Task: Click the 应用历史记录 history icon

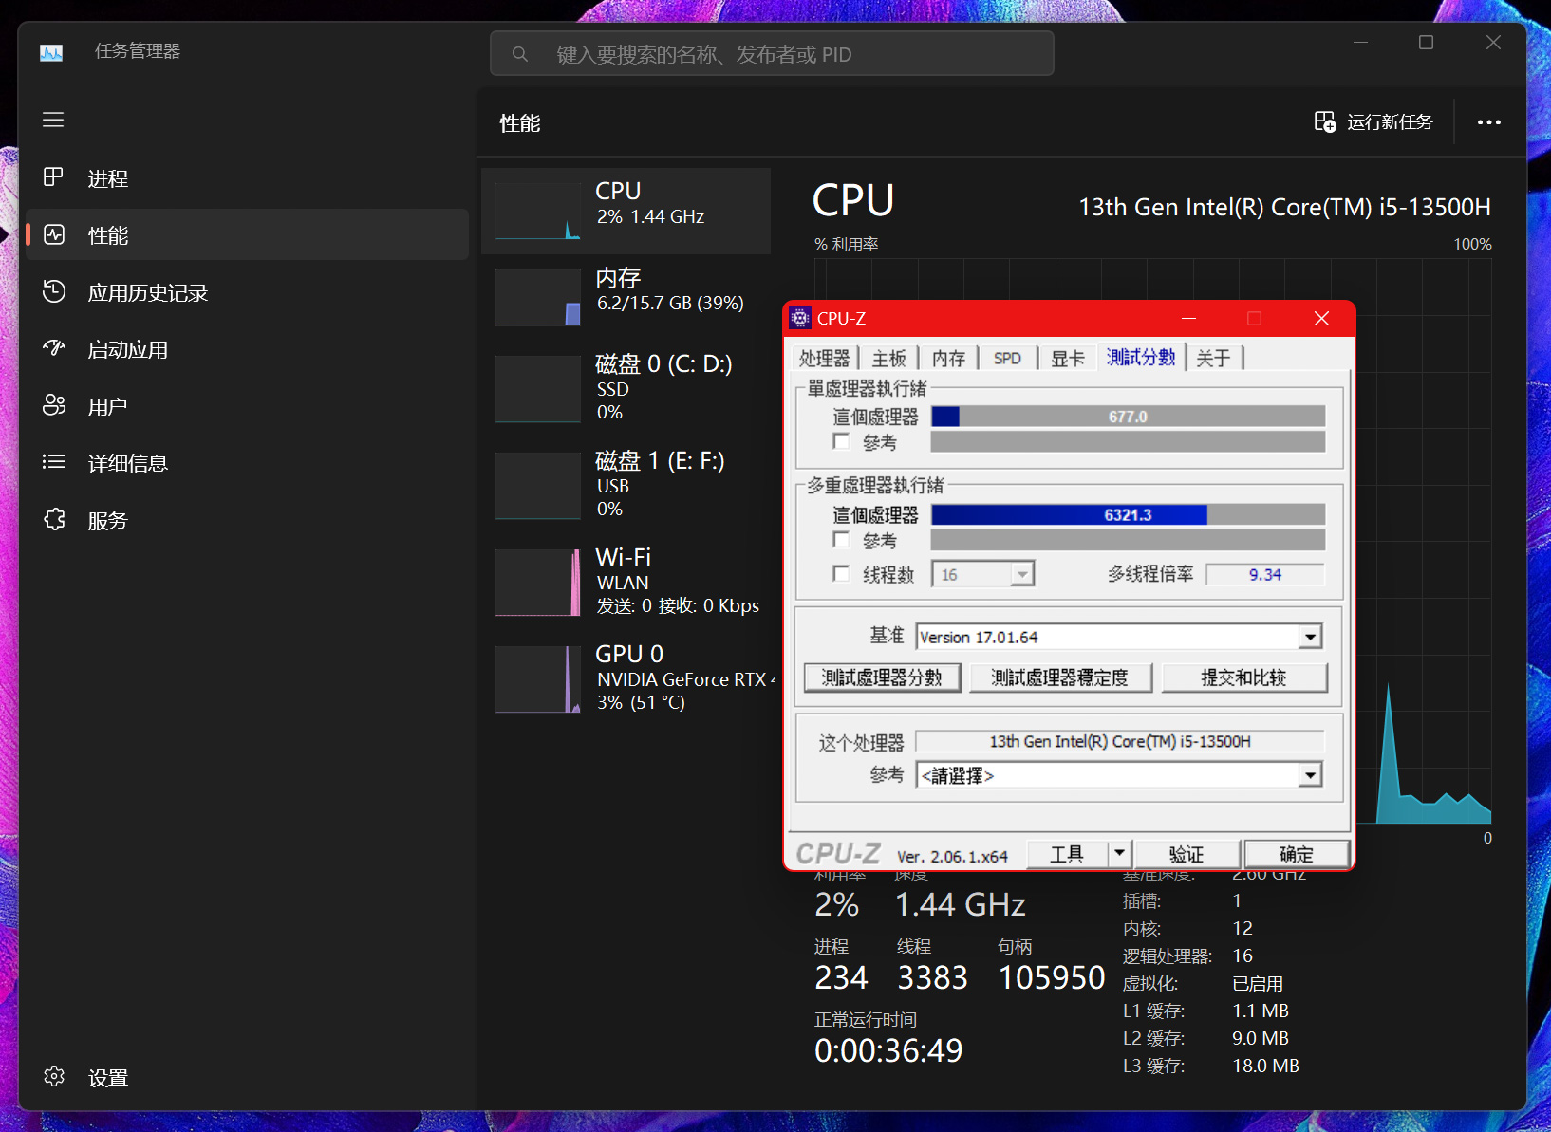Action: tap(54, 291)
